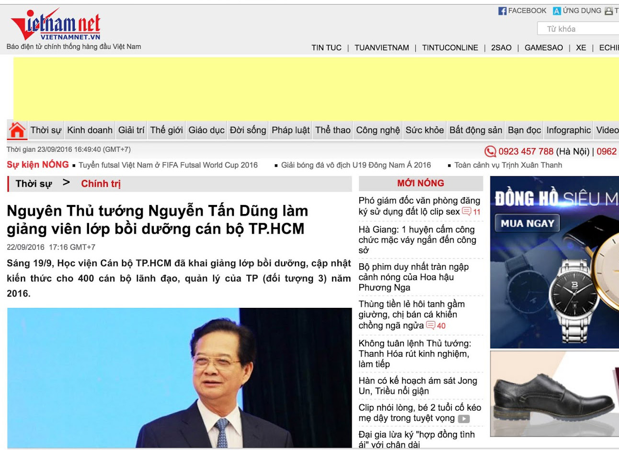Viewport: 619px width, 450px height.
Task: Click the article's main photo
Action: [179, 377]
